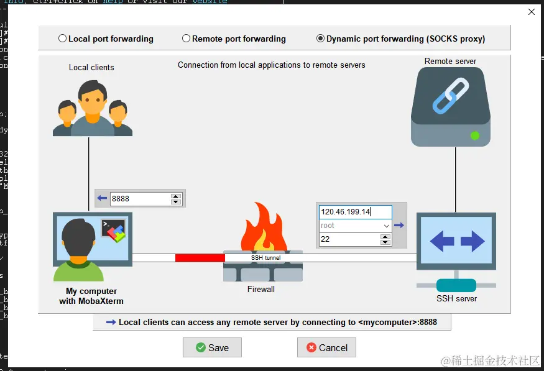Increase forwarded port 8888 with up arrow
This screenshot has height=371, width=544.
click(176, 196)
